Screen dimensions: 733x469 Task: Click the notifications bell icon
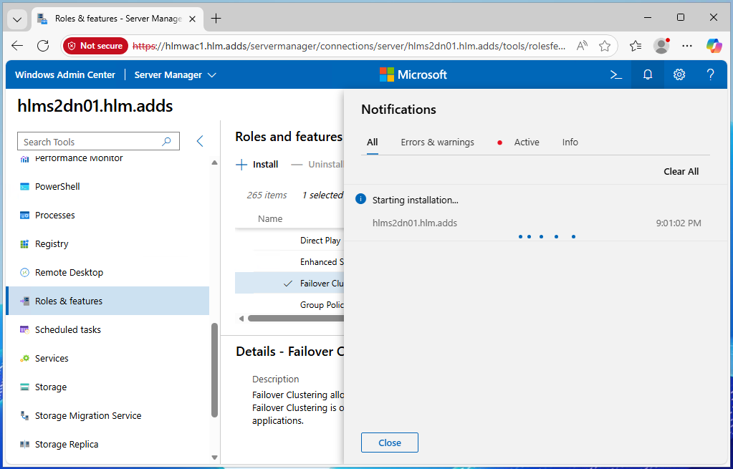point(648,74)
